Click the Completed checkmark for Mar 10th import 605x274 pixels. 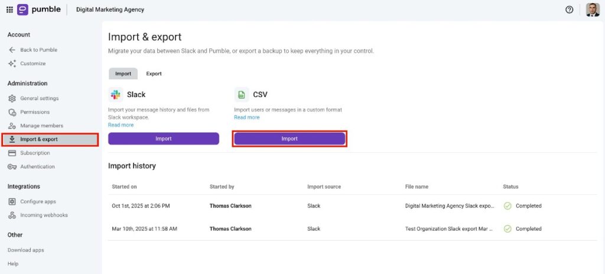click(508, 229)
